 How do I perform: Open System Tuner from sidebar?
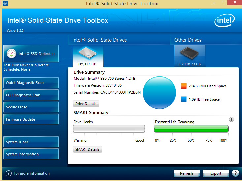point(31,142)
